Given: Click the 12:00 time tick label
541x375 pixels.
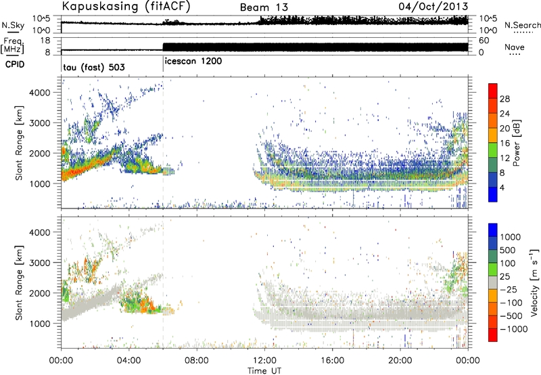Looking at the screenshot, I should [264, 361].
